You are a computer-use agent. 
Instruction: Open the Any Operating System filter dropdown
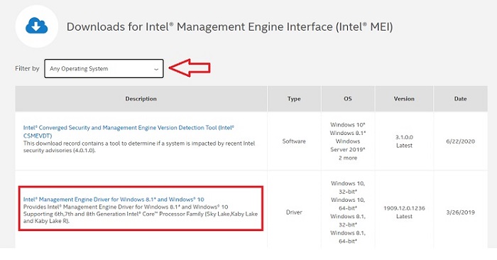[104, 68]
